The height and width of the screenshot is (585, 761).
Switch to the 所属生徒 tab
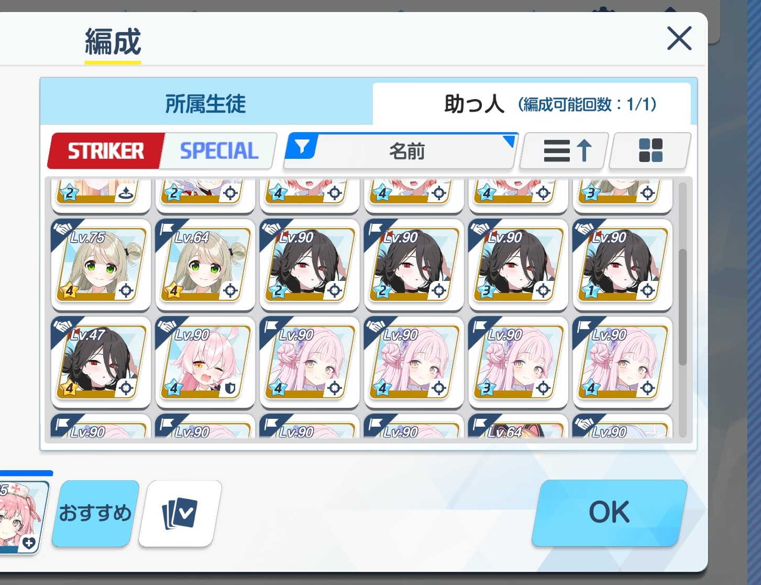[x=206, y=104]
